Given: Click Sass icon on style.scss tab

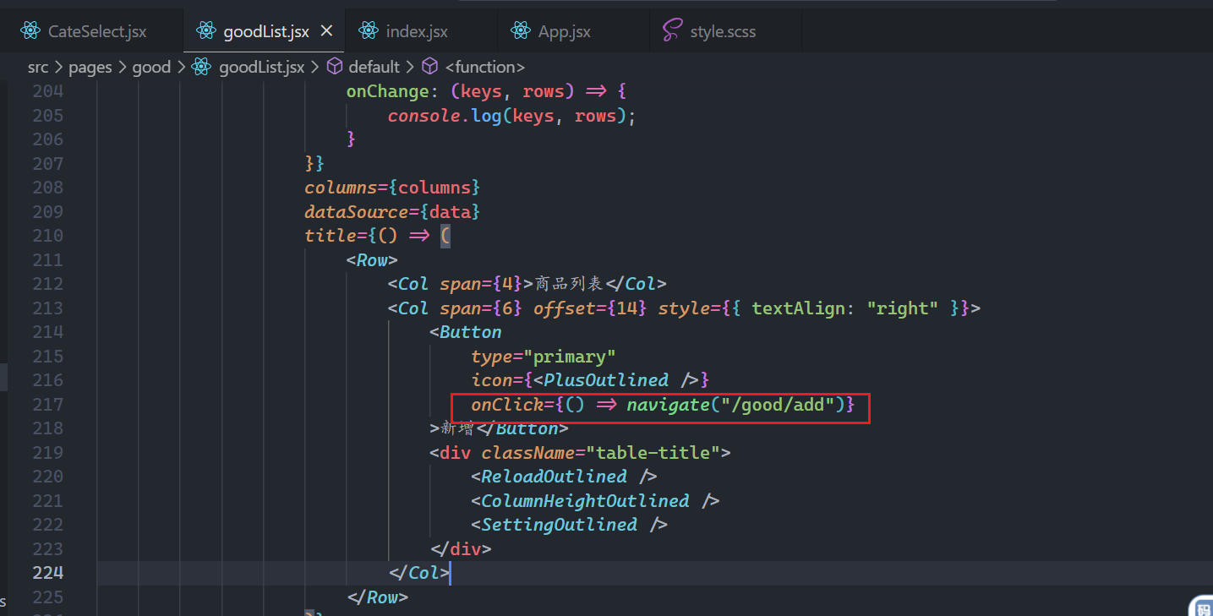Looking at the screenshot, I should 672,31.
